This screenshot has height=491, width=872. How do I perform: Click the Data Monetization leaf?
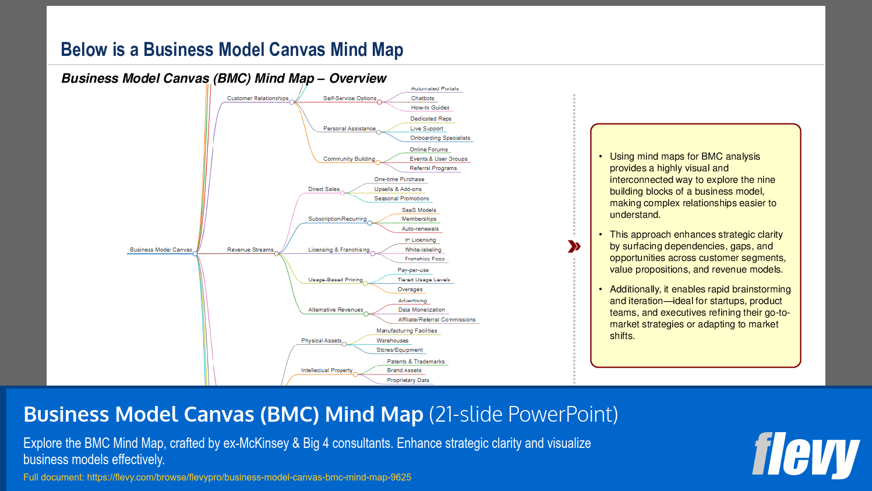421,310
